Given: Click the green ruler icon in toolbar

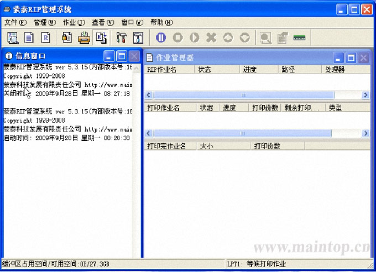Looking at the screenshot, I should 299,38.
